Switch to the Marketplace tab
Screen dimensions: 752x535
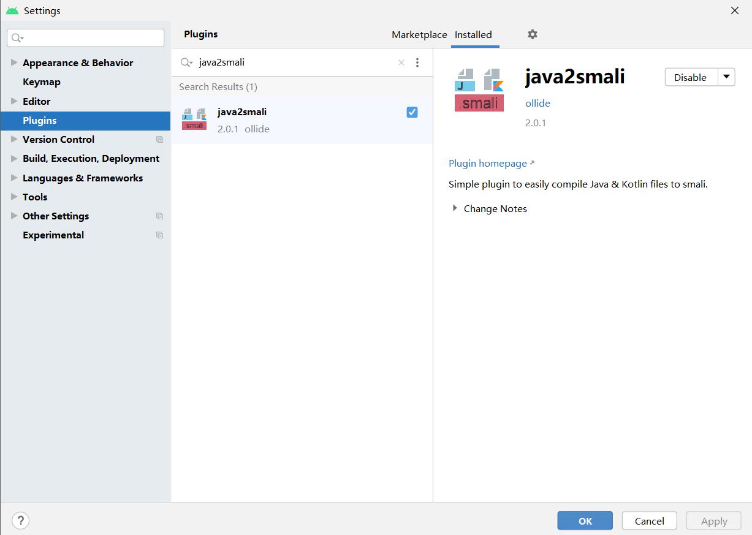419,35
